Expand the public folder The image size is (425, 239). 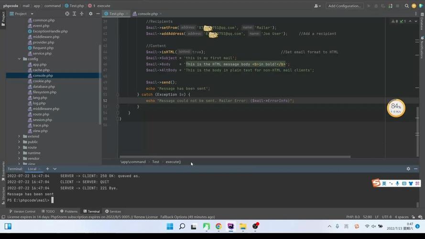click(19, 141)
